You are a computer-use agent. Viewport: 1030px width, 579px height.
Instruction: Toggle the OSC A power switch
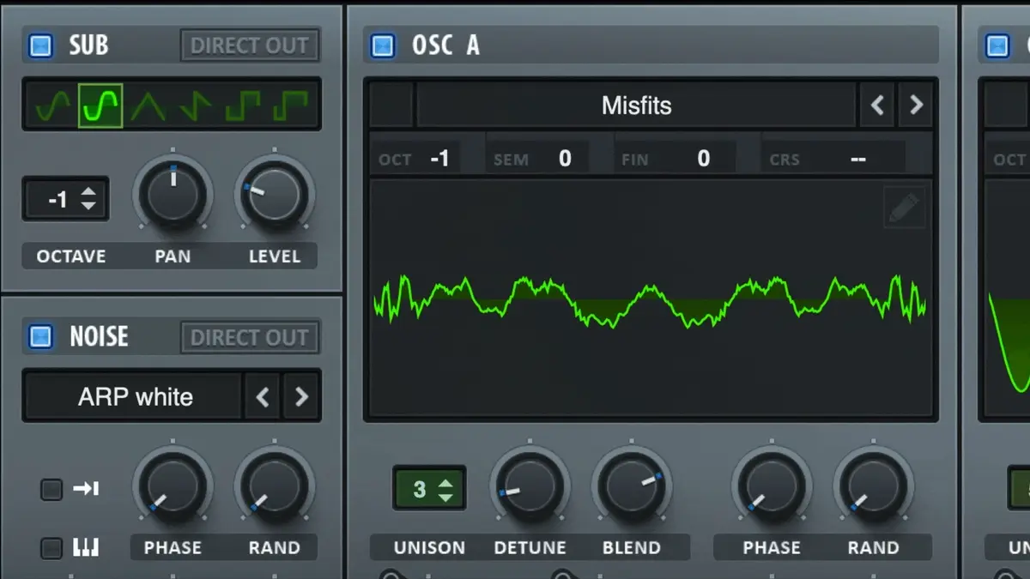tap(383, 45)
